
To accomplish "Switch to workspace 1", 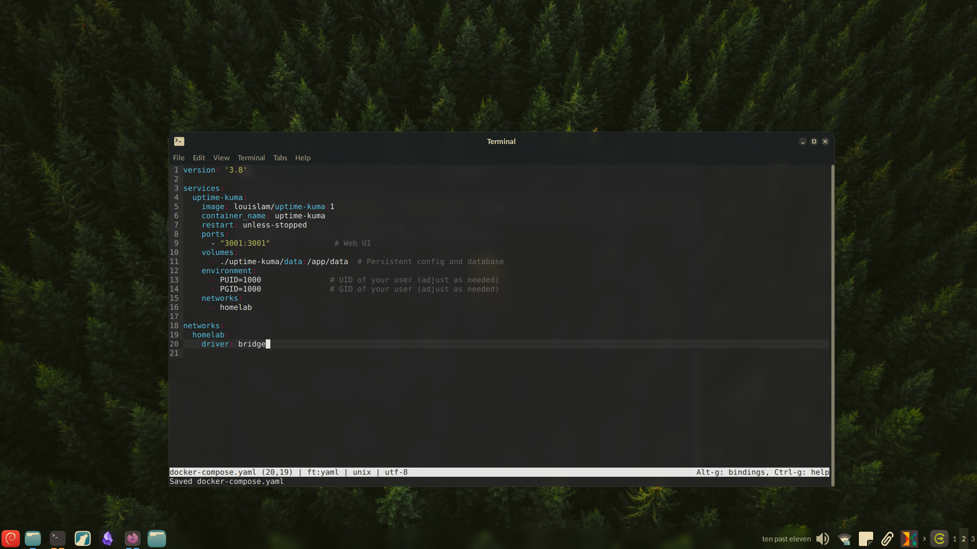I will coord(955,539).
